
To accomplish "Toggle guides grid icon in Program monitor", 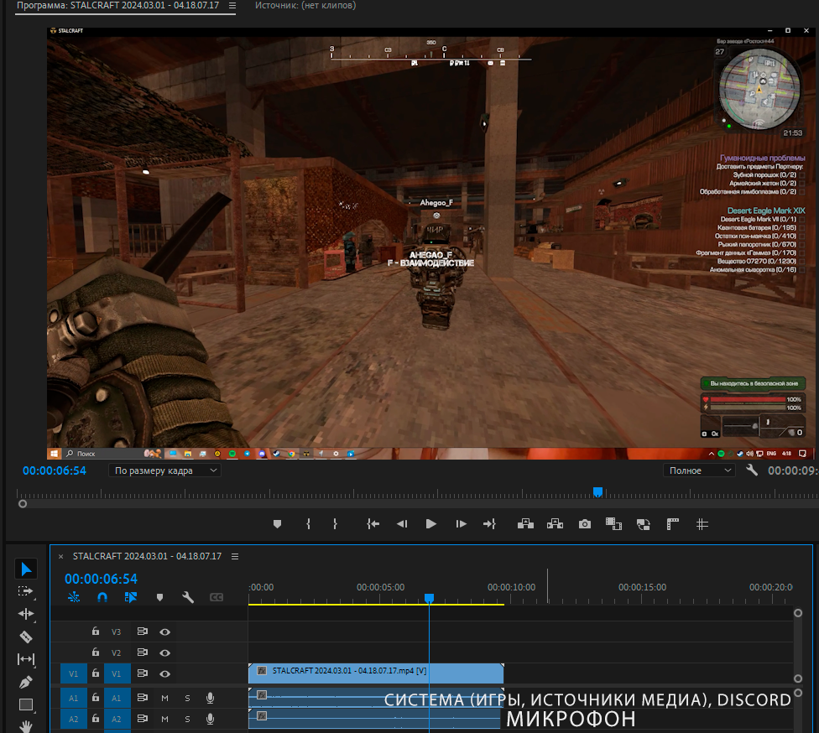I will (x=702, y=524).
